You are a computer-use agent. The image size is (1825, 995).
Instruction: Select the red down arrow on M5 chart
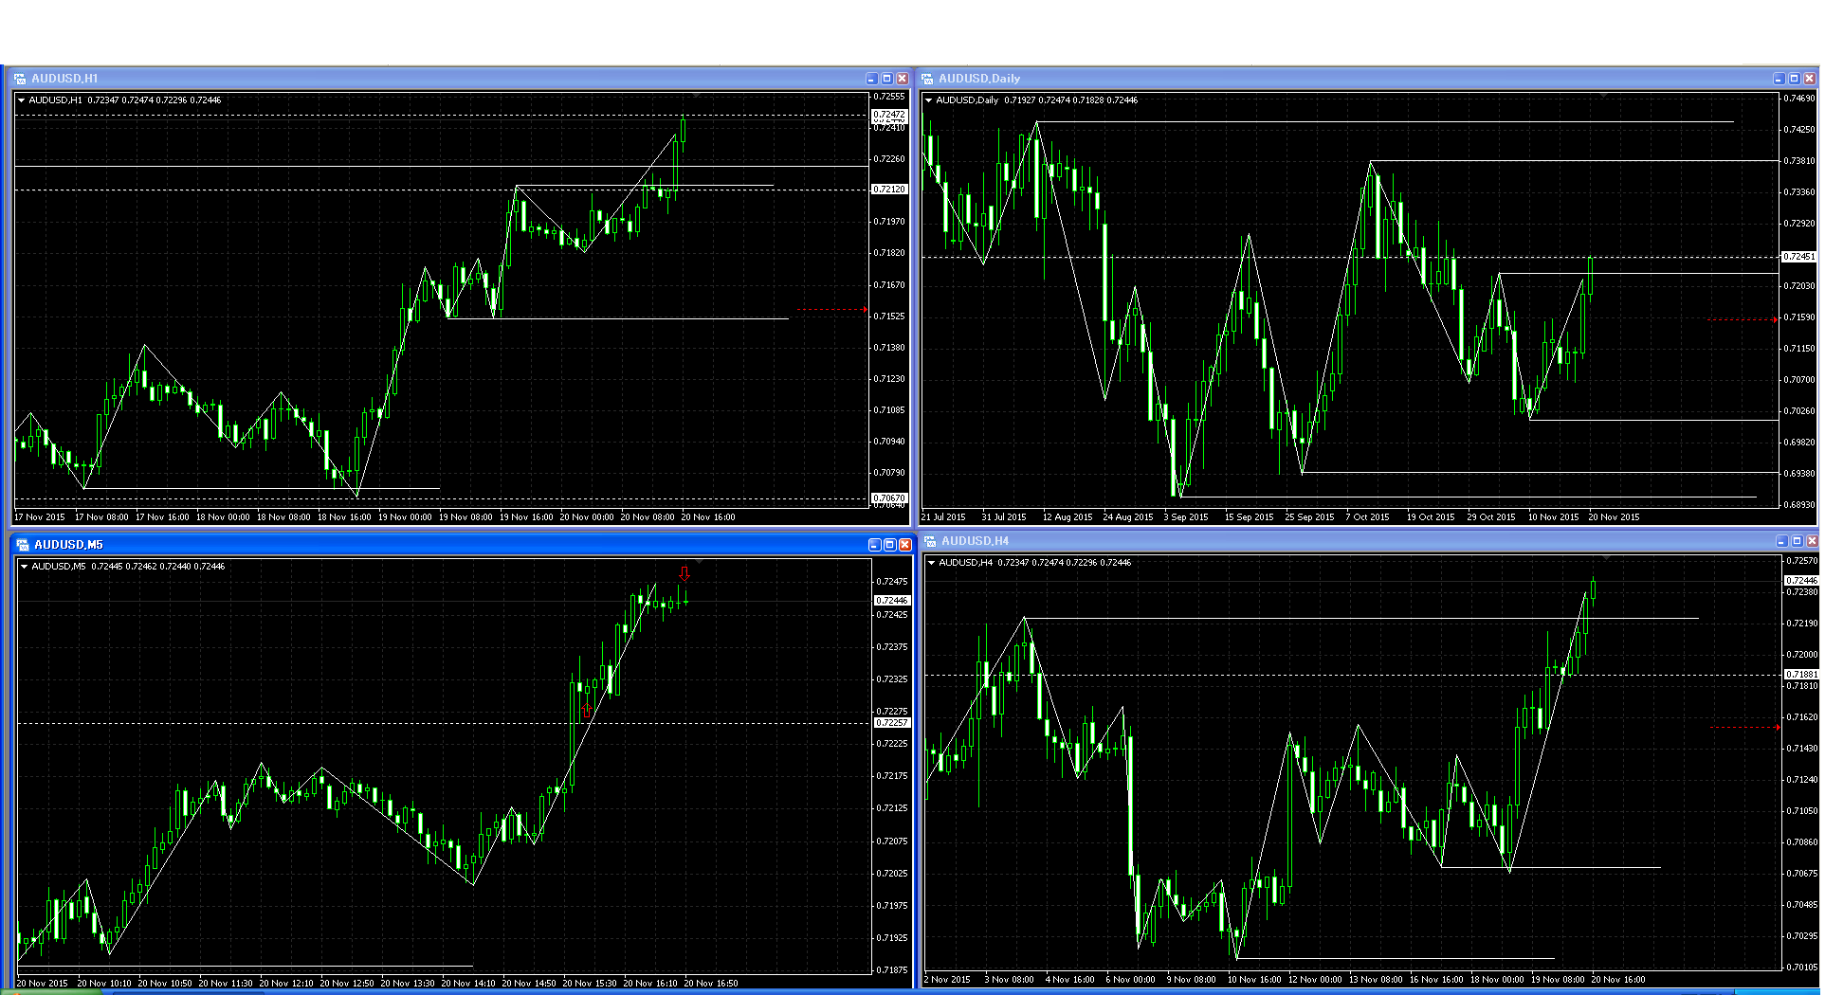pos(685,573)
